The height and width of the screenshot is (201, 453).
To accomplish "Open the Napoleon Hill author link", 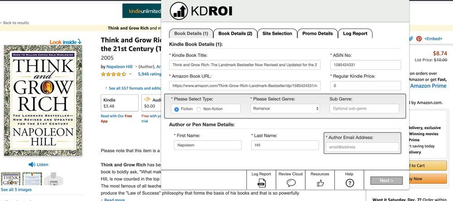I will [119, 66].
